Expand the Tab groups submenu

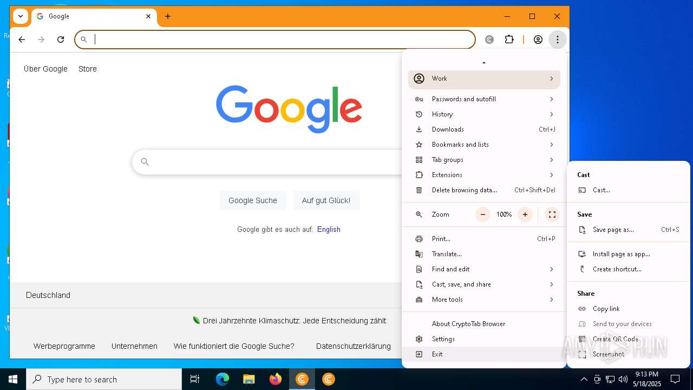pyautogui.click(x=484, y=160)
